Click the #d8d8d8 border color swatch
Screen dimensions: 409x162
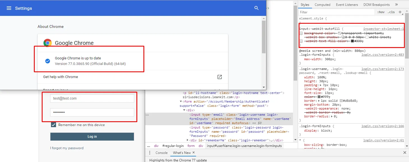[341, 101]
